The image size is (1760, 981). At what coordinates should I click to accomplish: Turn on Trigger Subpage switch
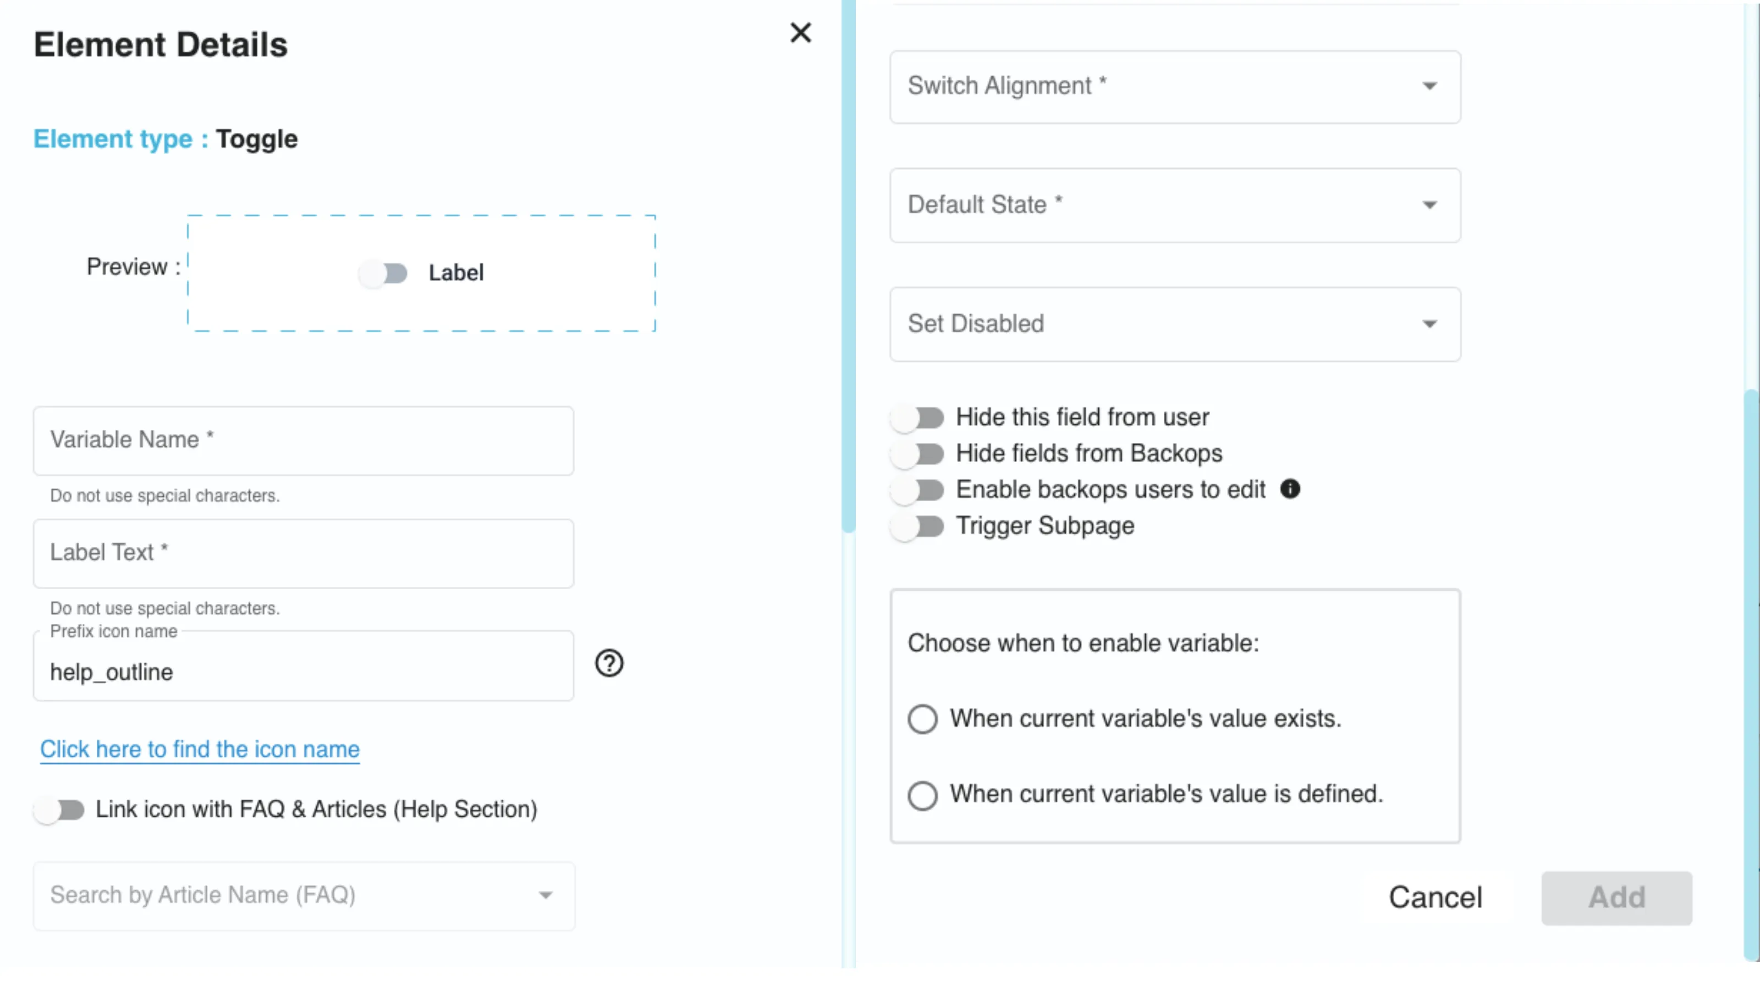917,525
